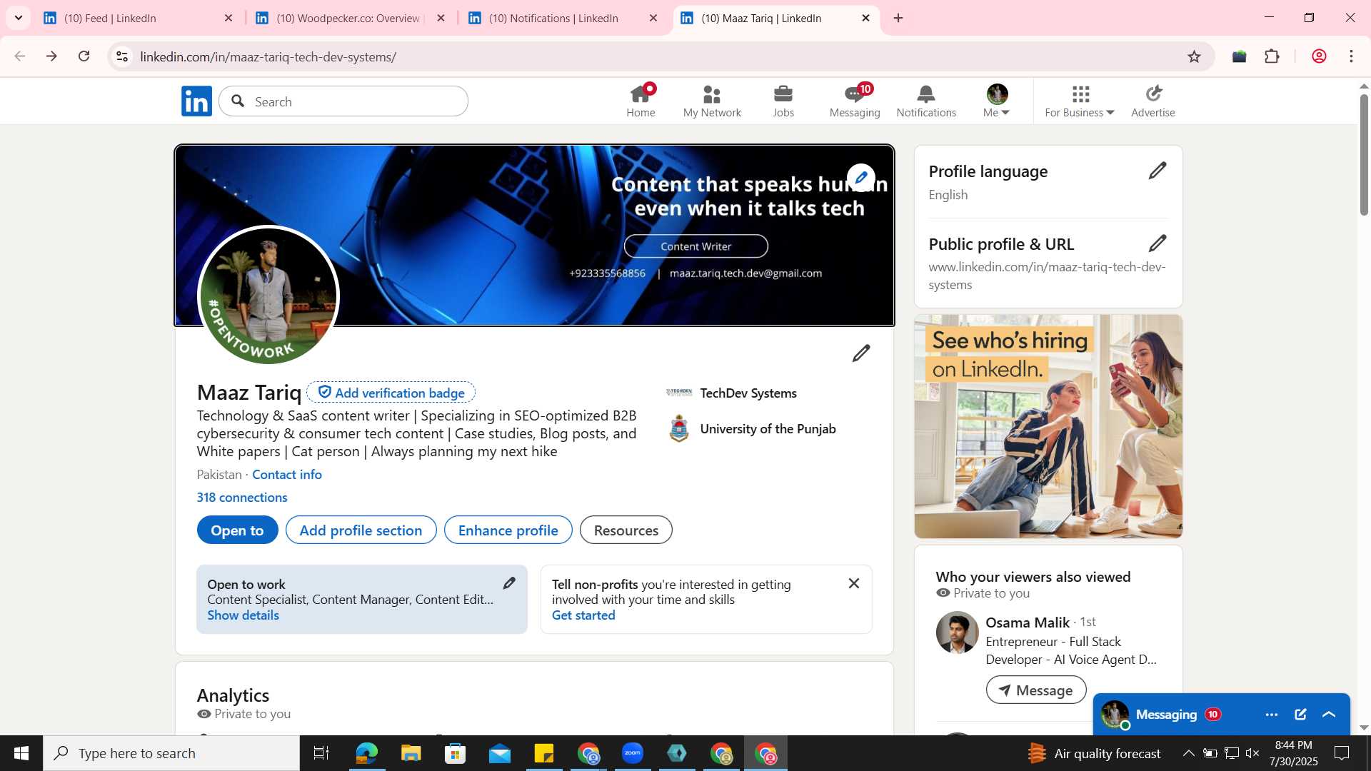Open Windows Start menu
The image size is (1371, 771).
click(x=21, y=753)
